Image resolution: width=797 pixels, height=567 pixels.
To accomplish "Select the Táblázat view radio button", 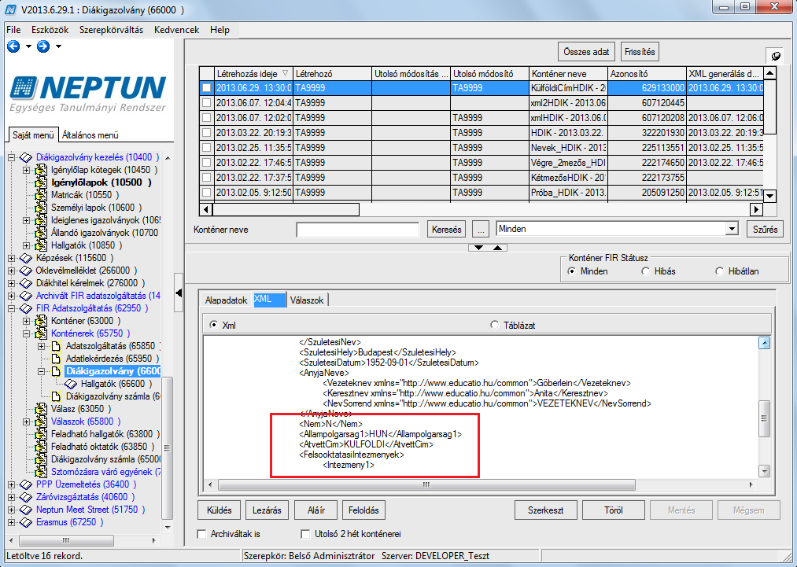I will click(495, 325).
